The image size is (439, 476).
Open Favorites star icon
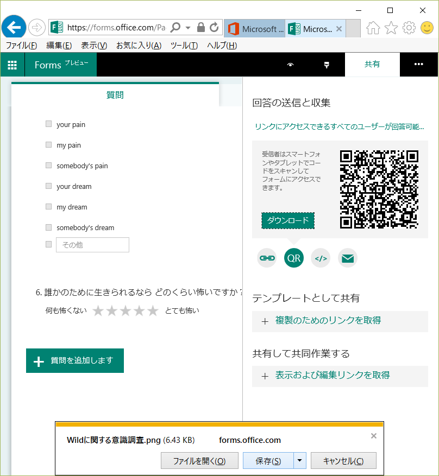(x=391, y=28)
